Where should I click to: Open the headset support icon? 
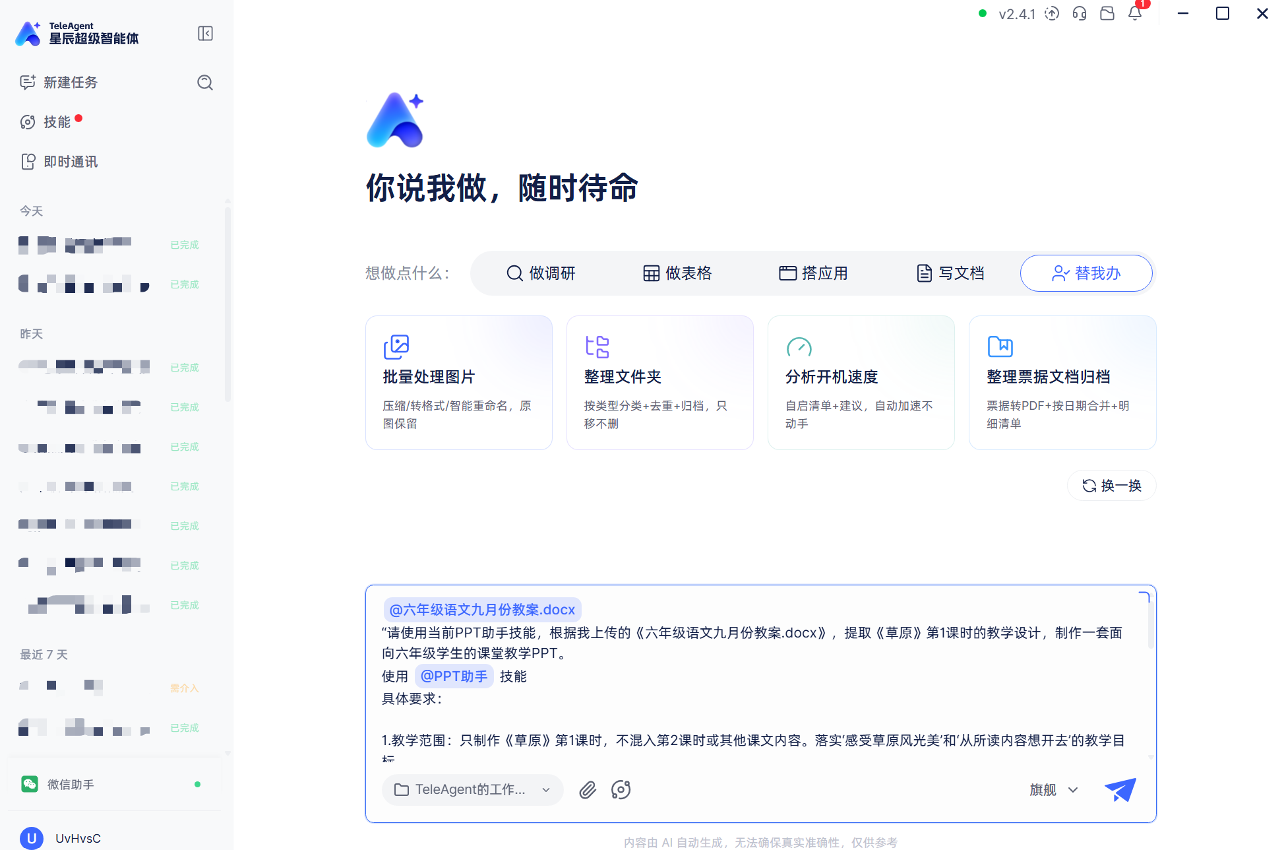pyautogui.click(x=1080, y=13)
